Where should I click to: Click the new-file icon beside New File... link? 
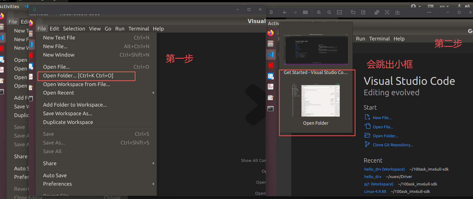pos(367,117)
